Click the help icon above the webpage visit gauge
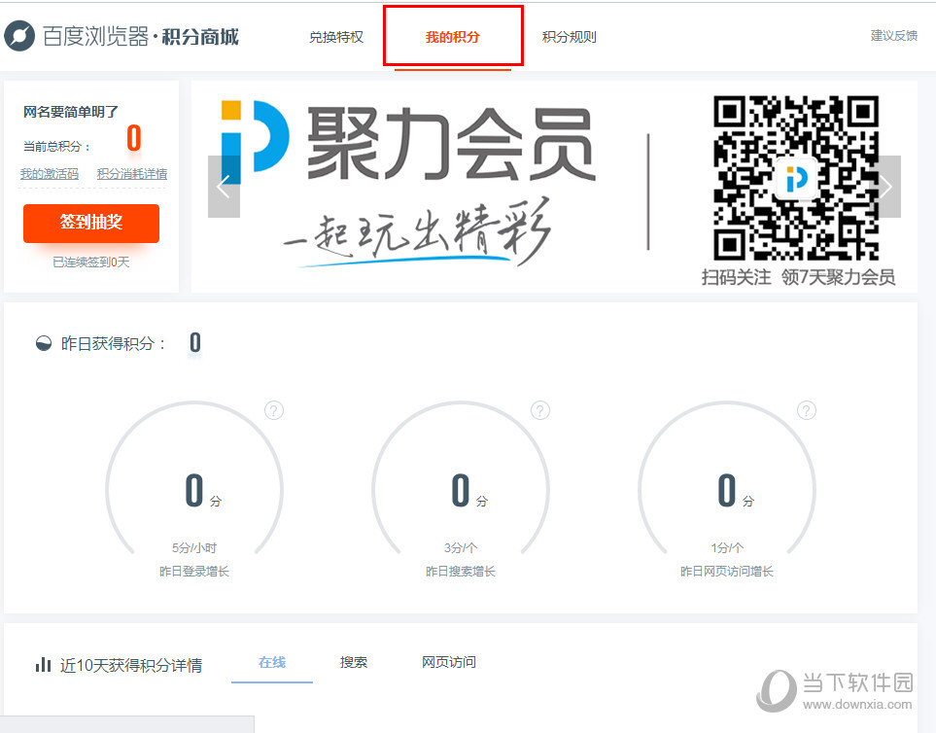936x733 pixels. tap(806, 410)
